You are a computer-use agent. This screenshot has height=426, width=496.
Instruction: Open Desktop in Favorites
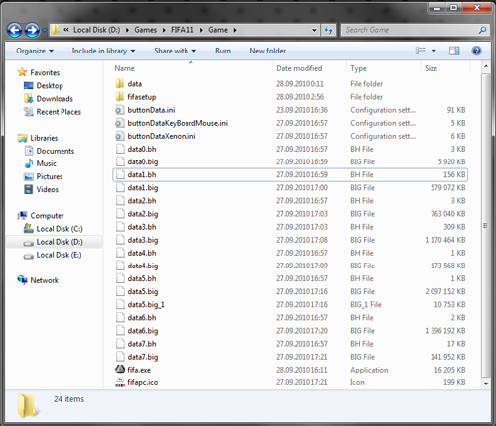tap(50, 86)
